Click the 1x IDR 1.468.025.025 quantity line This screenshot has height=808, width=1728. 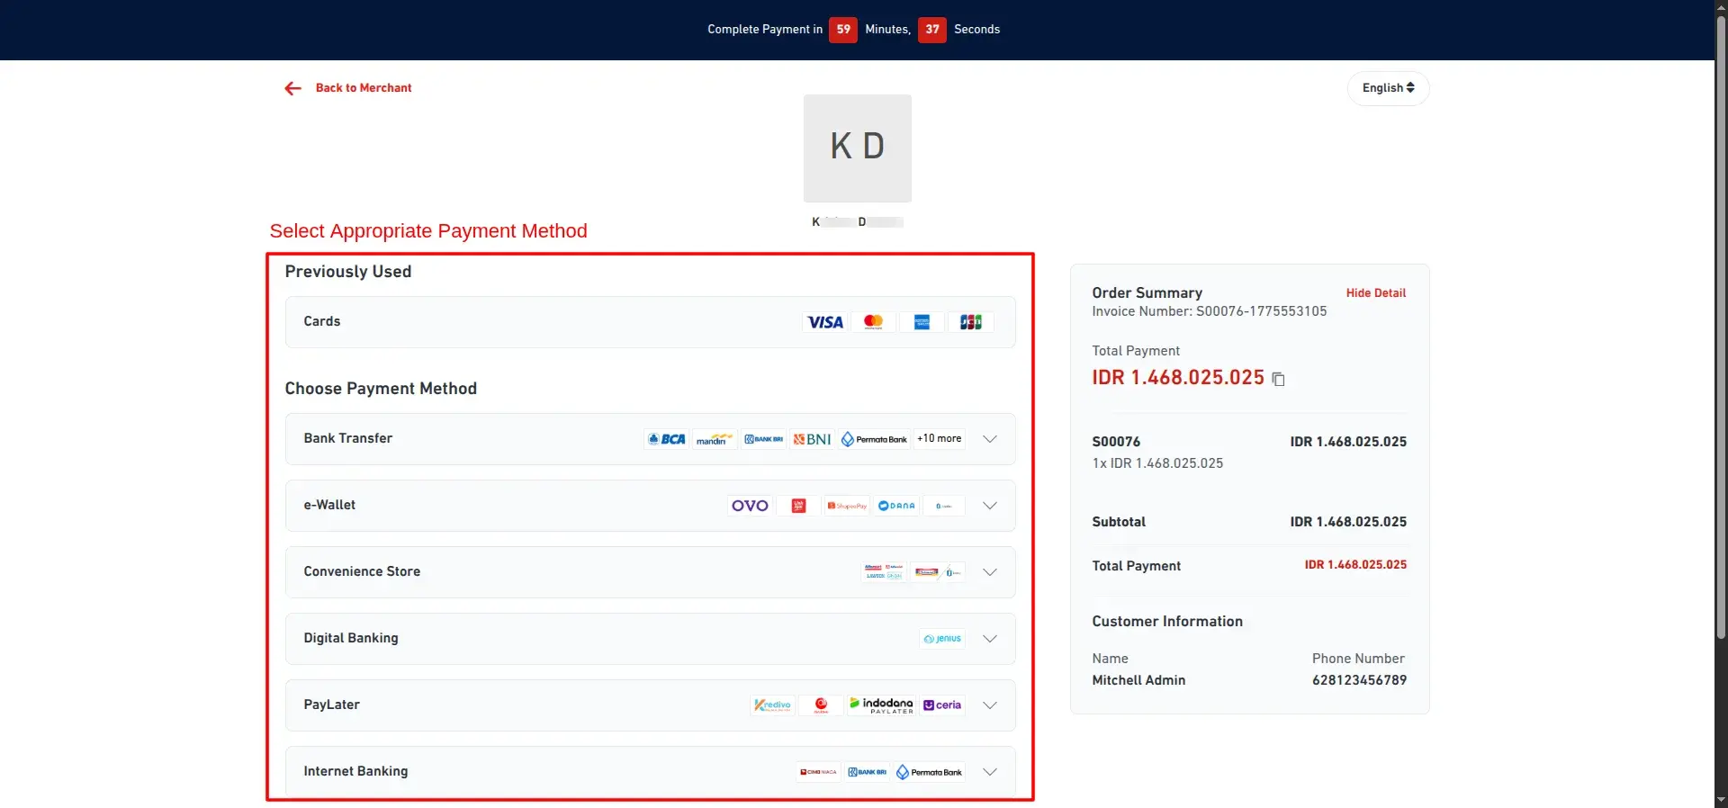click(1157, 463)
